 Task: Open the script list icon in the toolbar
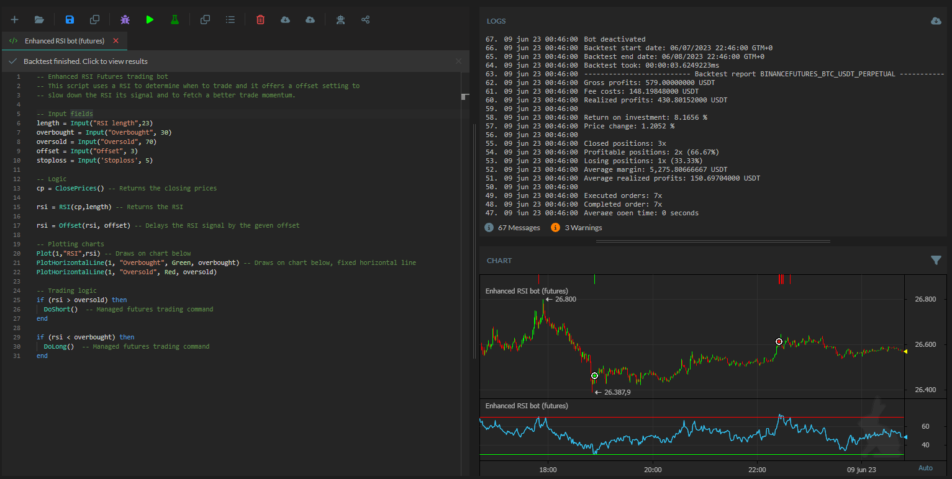(230, 19)
